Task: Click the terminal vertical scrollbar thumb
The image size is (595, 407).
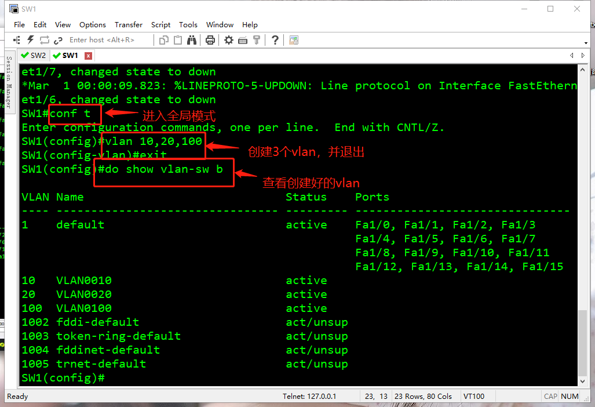Action: [x=582, y=343]
